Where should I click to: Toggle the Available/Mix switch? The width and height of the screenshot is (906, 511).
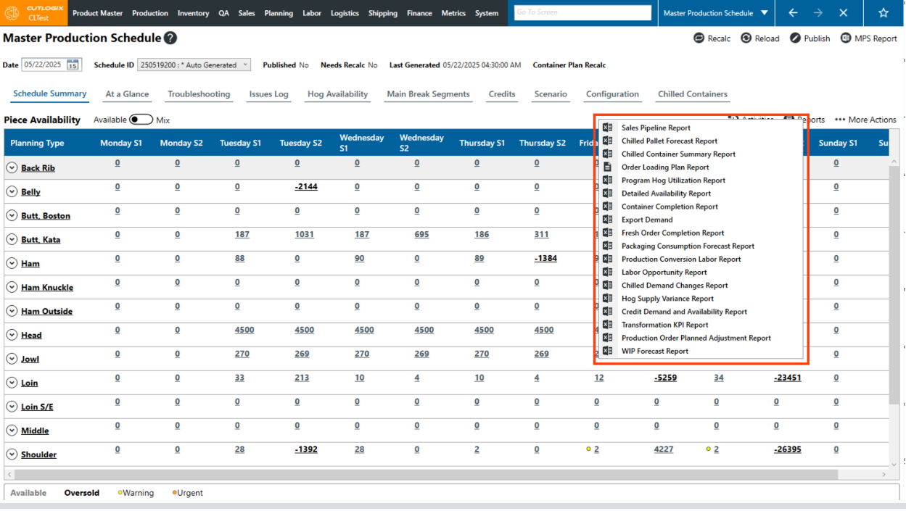141,120
